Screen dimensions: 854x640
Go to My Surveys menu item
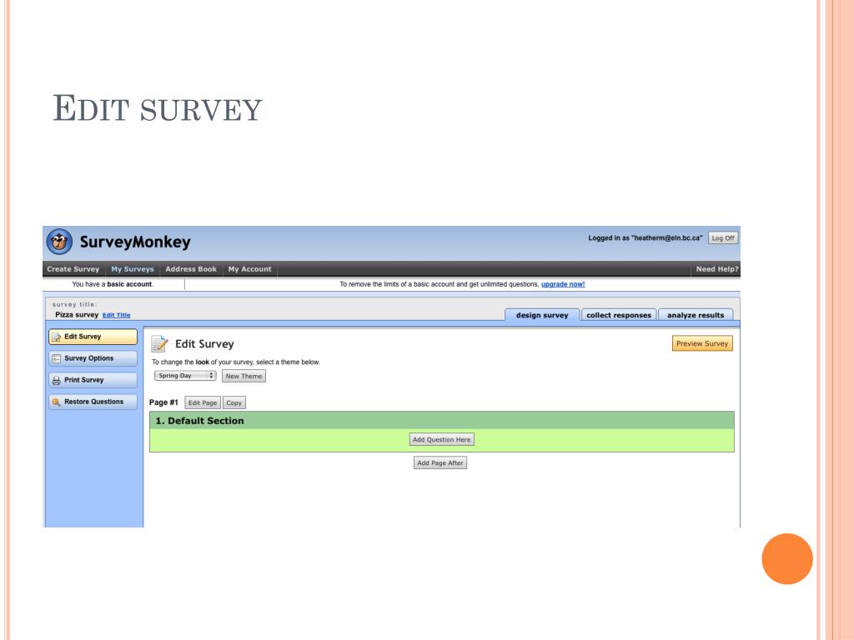(133, 269)
